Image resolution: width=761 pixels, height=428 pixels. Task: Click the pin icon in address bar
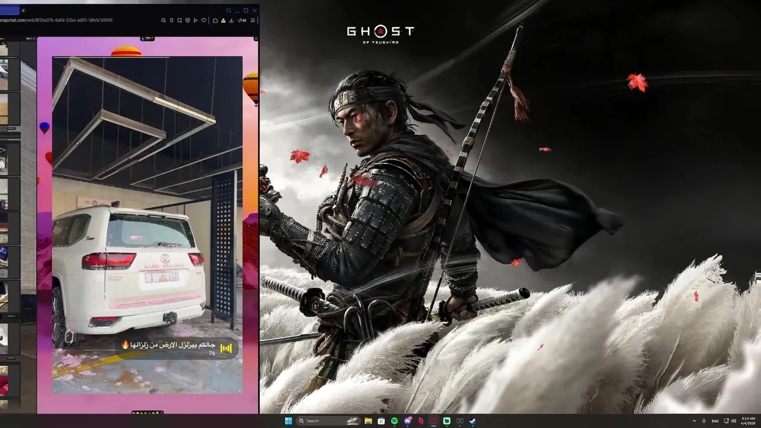(172, 20)
